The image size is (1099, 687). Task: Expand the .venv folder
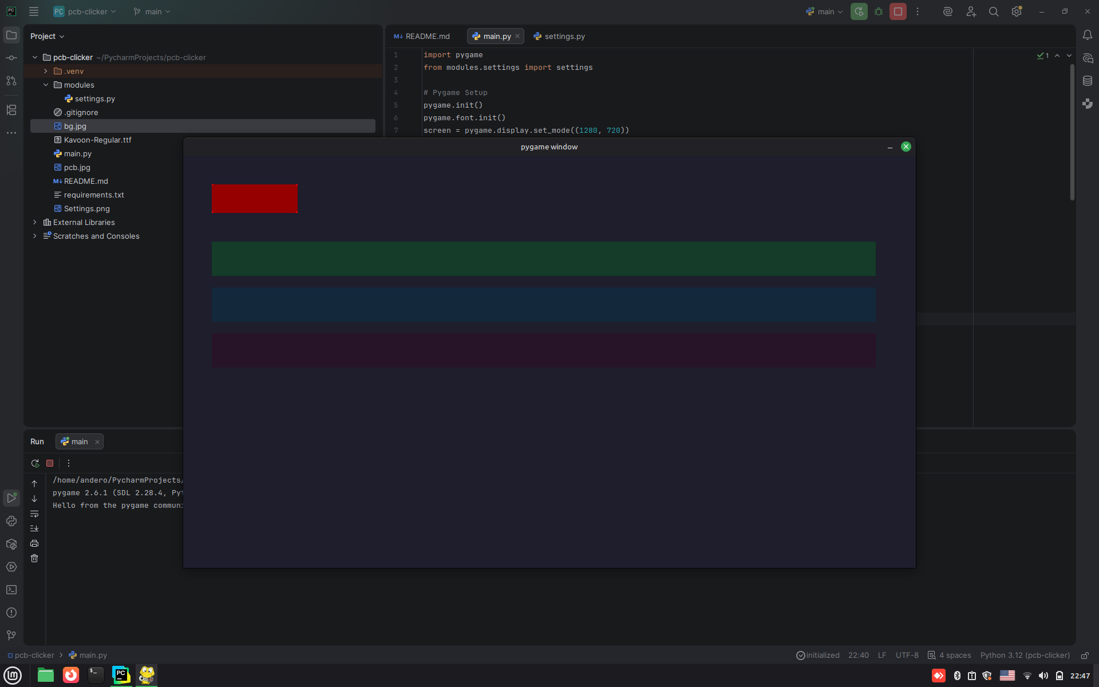[46, 71]
